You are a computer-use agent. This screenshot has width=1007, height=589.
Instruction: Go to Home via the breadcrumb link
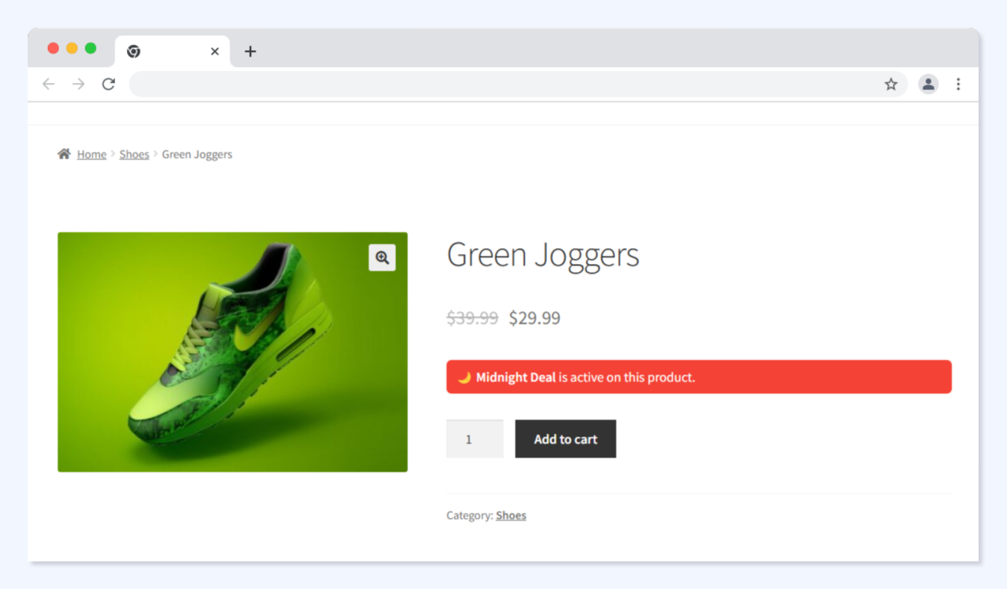[x=91, y=155]
